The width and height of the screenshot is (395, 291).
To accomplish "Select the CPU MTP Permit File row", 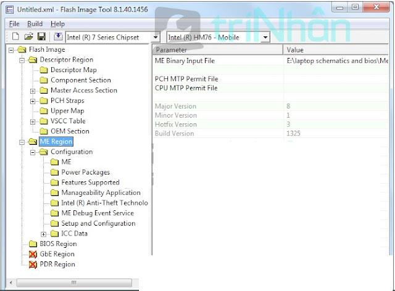I will [x=270, y=88].
